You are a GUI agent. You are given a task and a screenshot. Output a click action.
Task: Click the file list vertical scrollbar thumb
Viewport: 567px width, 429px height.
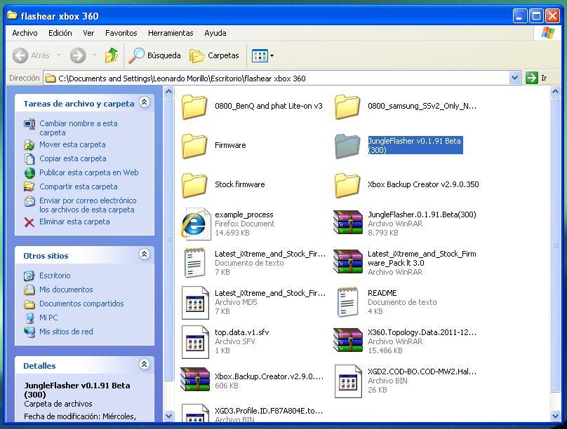[x=556, y=245]
